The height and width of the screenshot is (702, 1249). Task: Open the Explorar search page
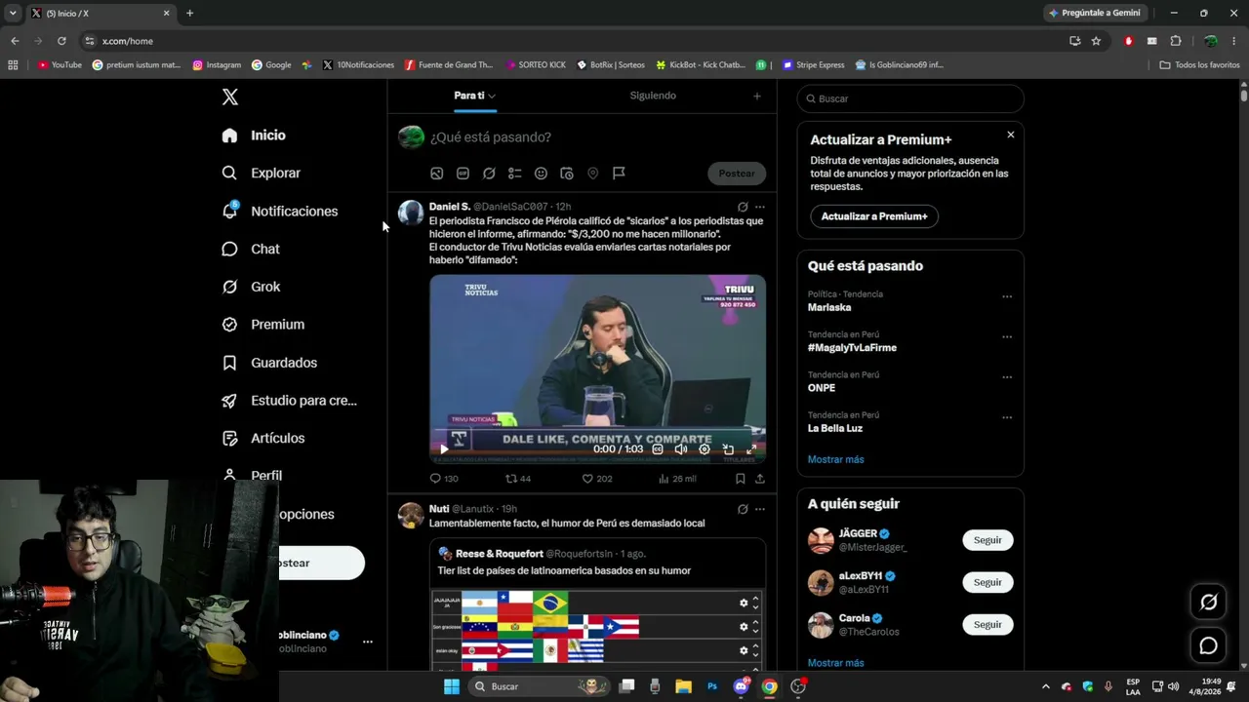pyautogui.click(x=262, y=173)
